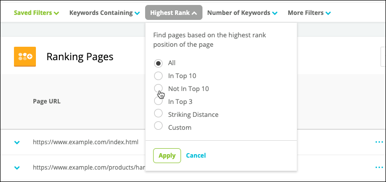386x182 pixels.
Task: Open the Saved Filters dropdown
Action: [36, 13]
